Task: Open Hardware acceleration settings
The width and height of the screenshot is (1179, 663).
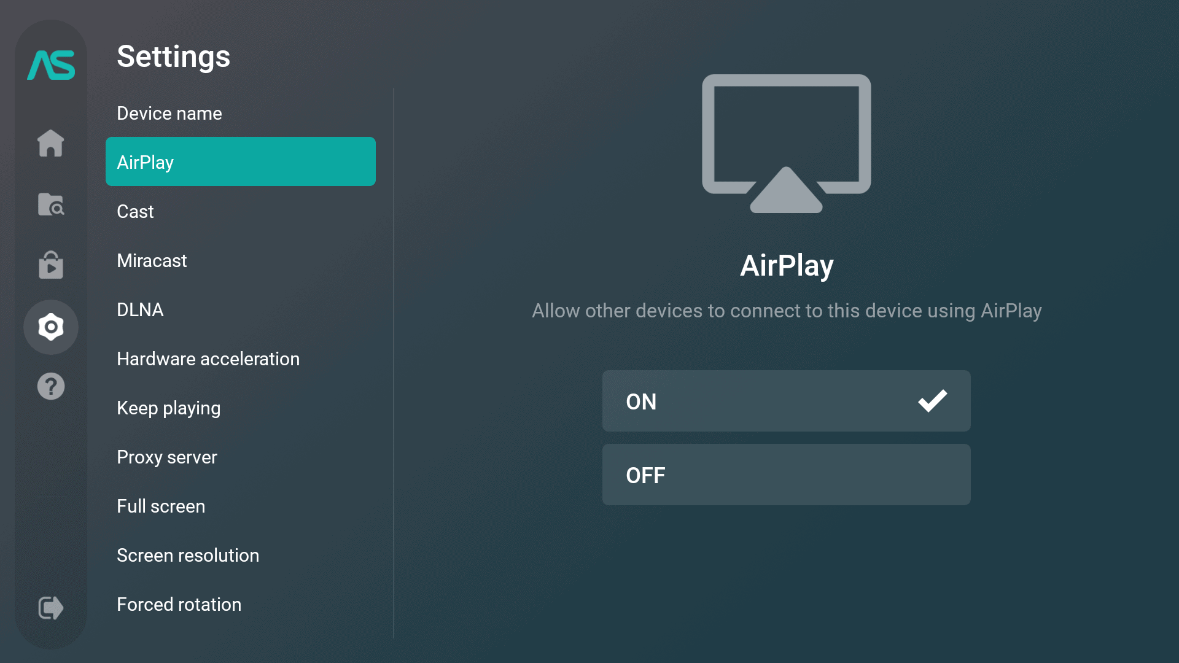Action: [208, 359]
